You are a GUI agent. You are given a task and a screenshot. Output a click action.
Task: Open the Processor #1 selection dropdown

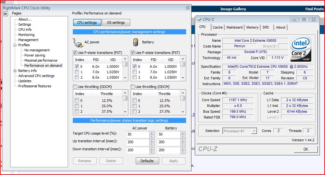(x=254, y=131)
